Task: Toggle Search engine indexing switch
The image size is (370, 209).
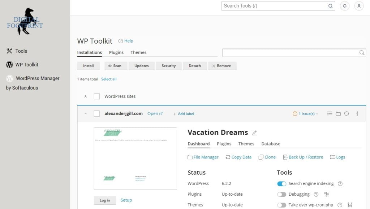Action: (281, 184)
